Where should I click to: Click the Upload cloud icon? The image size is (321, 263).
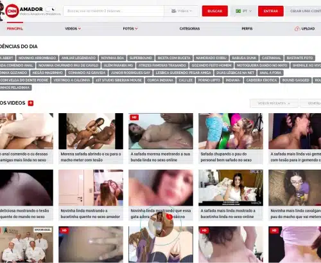coord(297,28)
